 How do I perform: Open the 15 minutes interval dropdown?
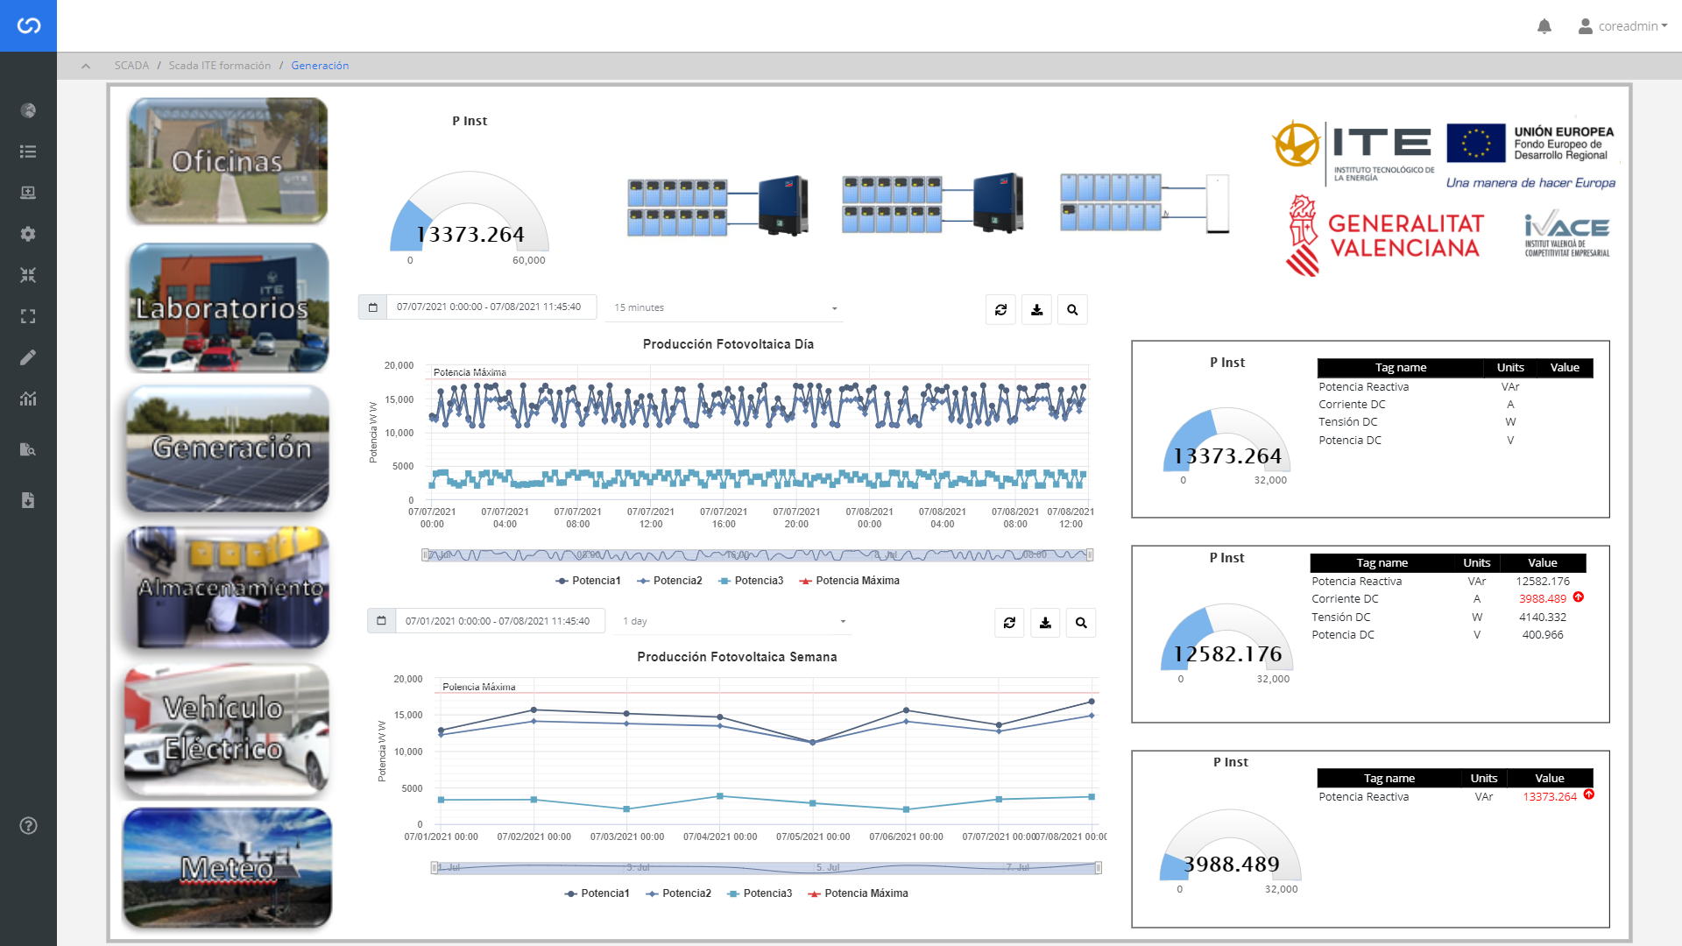pos(724,307)
